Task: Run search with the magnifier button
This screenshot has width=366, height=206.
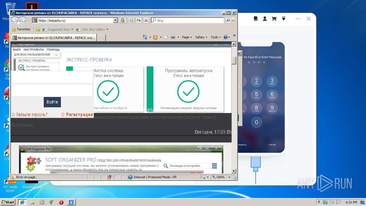Action: 228,20
